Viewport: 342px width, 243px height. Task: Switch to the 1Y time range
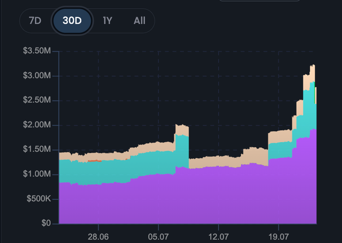pos(108,21)
